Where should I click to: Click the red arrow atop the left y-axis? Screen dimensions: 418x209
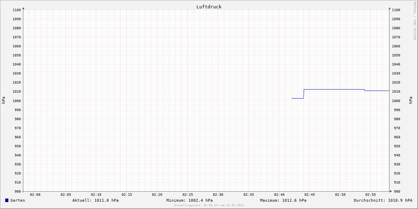[x=23, y=8]
